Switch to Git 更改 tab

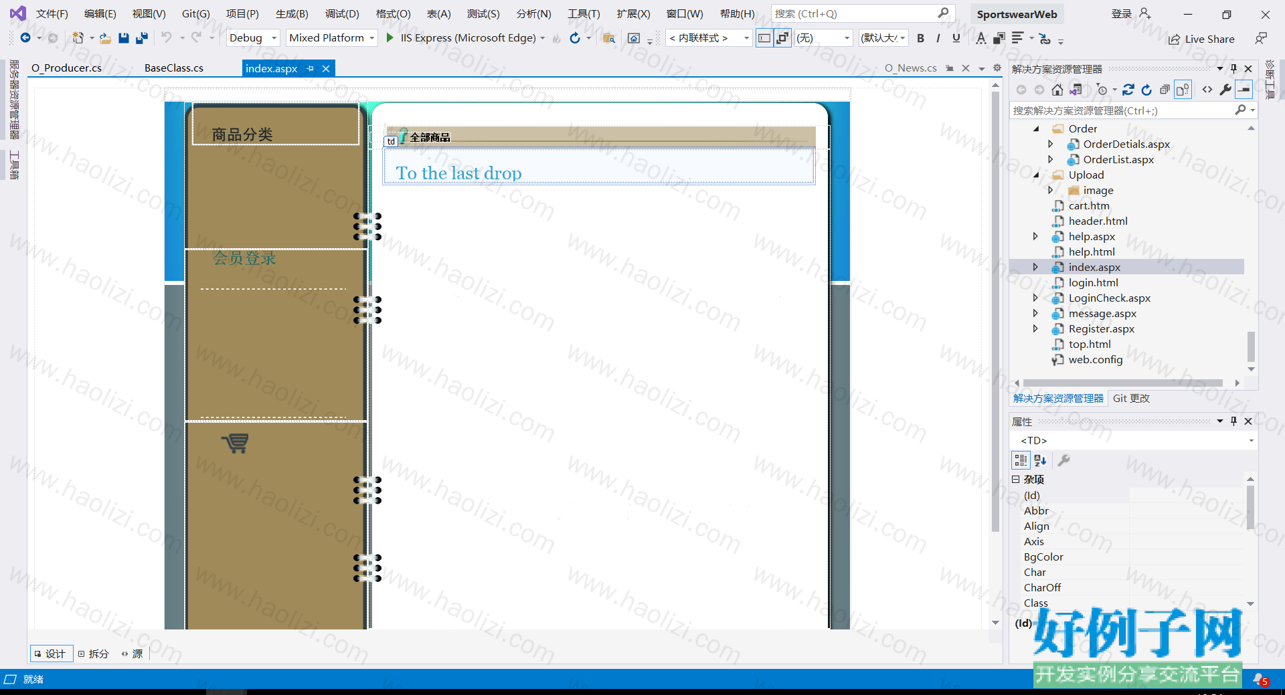click(x=1131, y=398)
